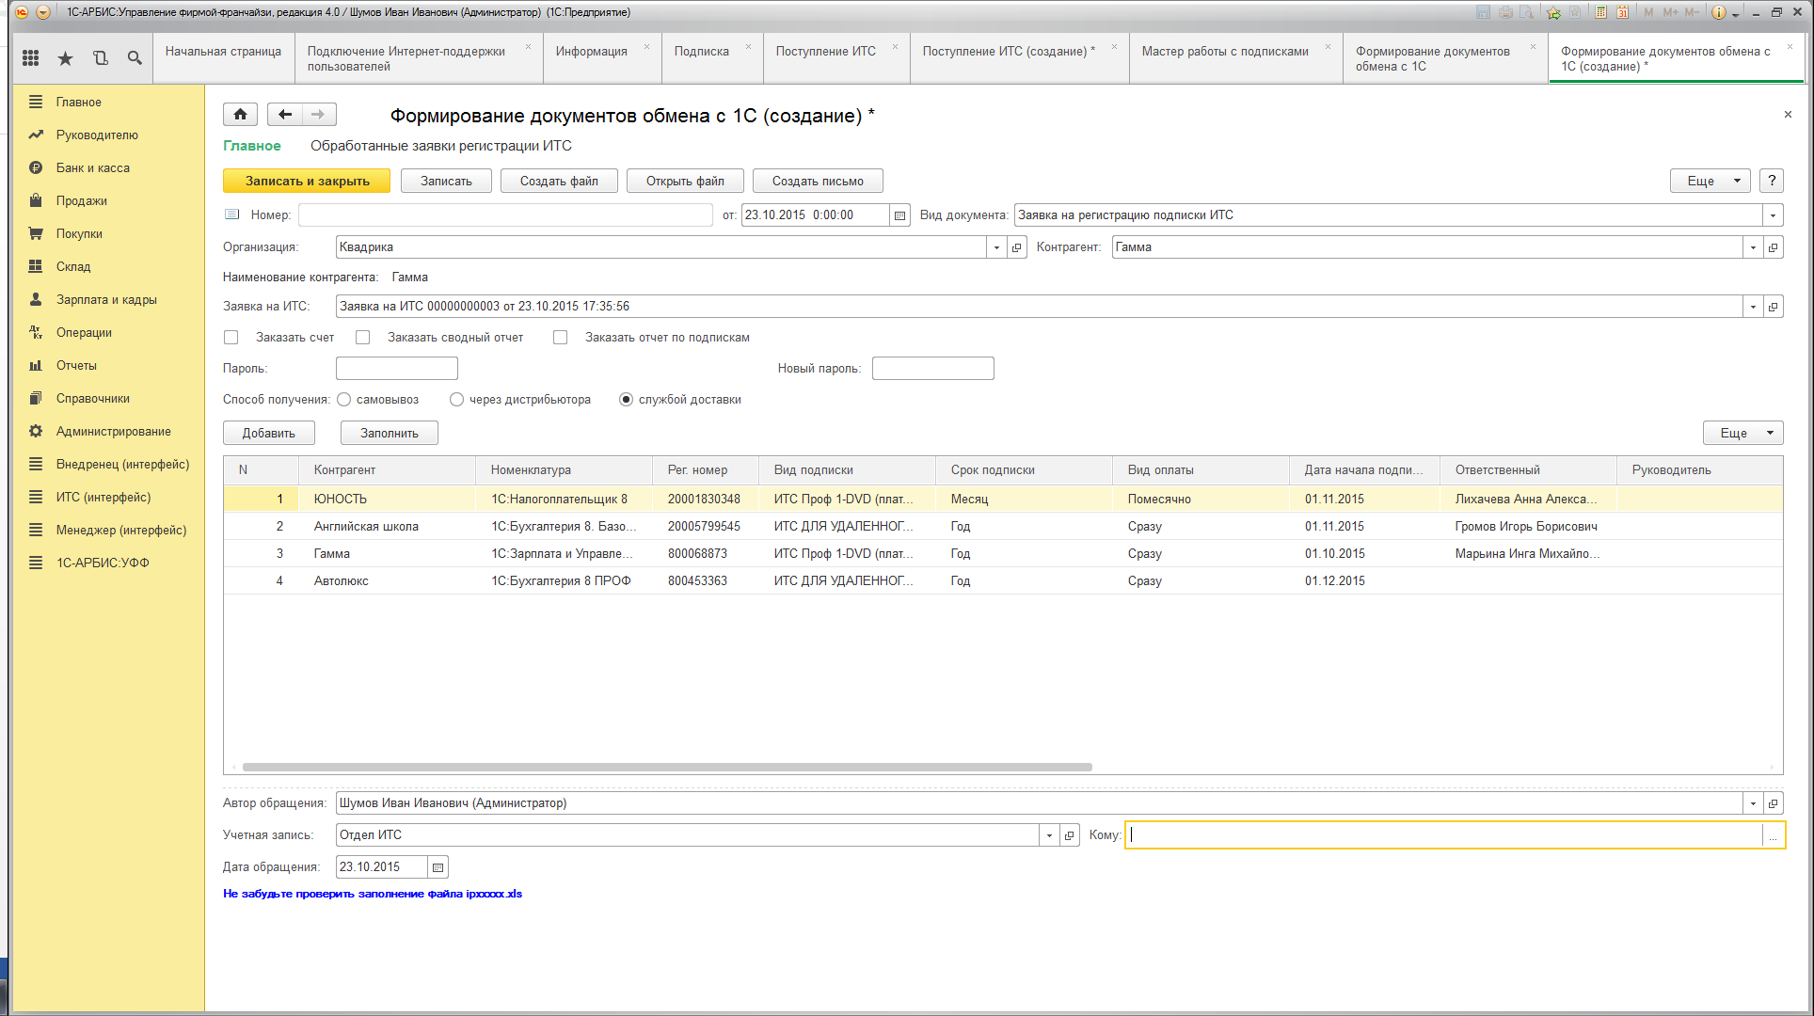This screenshot has height=1016, width=1814.
Task: Select table row for Английская школа
Action: click(x=1003, y=527)
